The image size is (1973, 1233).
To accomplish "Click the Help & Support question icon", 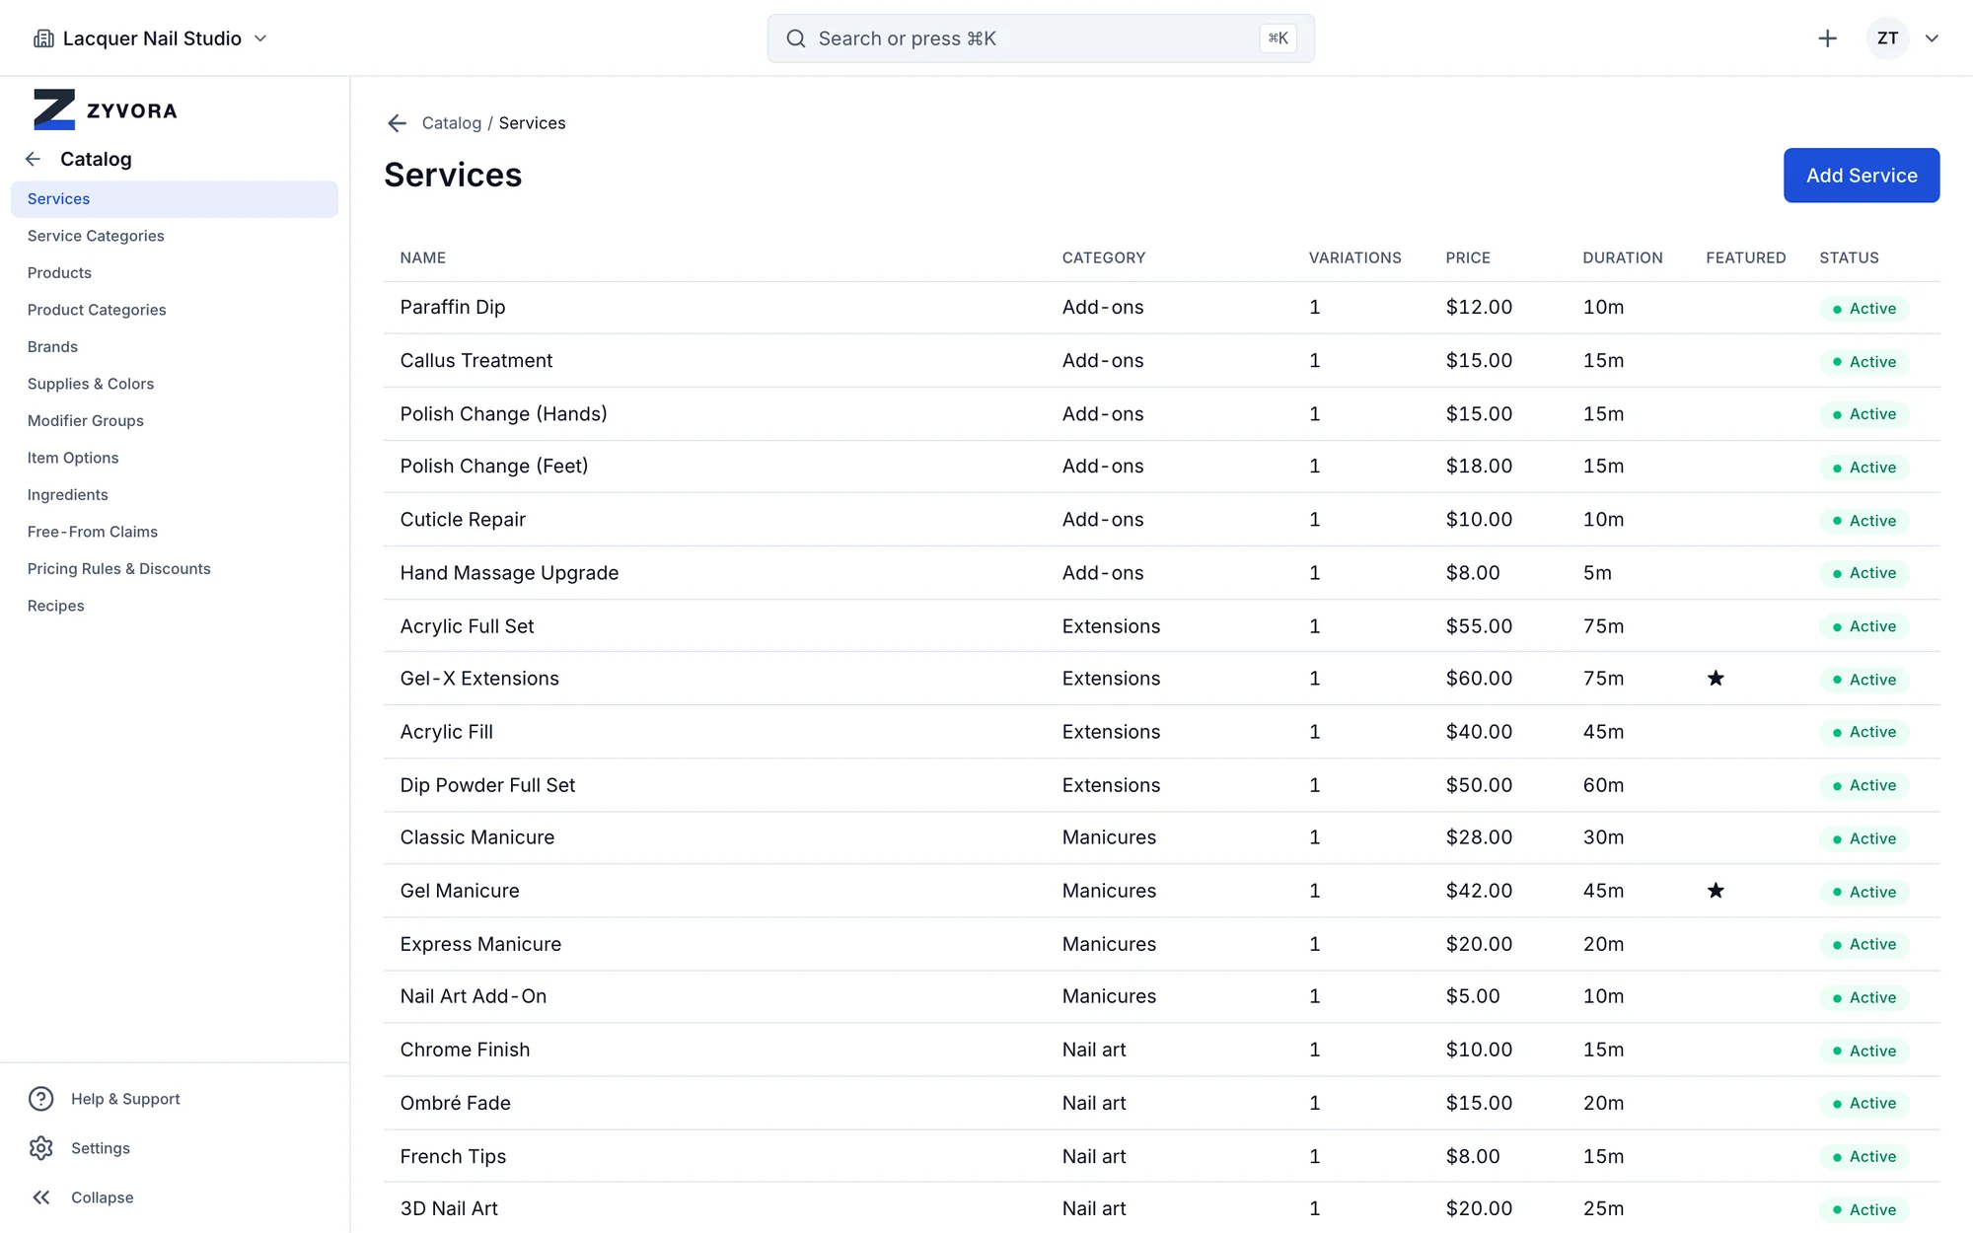I will tap(40, 1099).
